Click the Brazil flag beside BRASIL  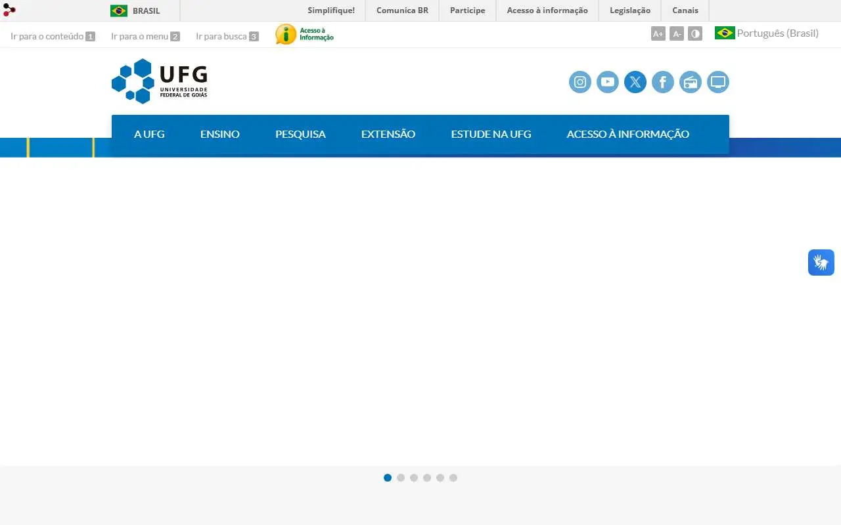(x=119, y=10)
